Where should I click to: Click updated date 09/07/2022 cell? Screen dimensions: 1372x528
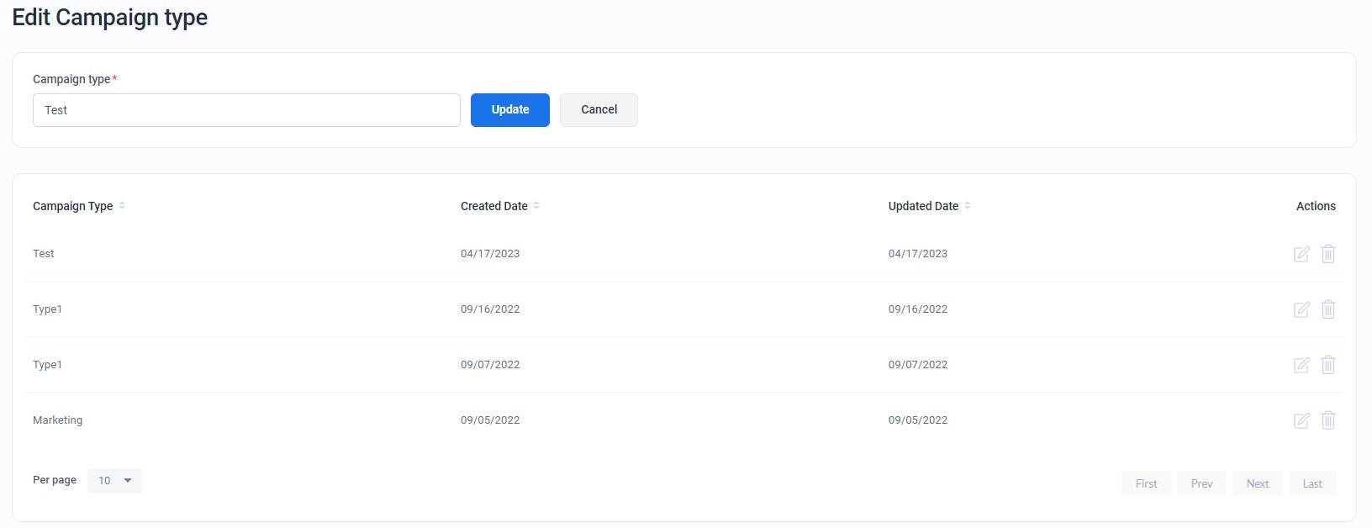(918, 365)
